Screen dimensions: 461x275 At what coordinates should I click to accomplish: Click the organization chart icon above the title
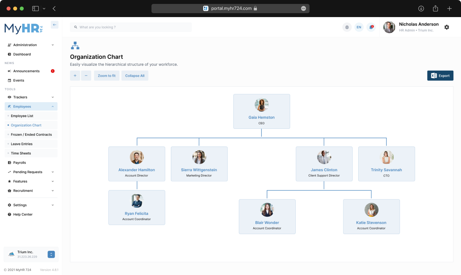point(75,46)
